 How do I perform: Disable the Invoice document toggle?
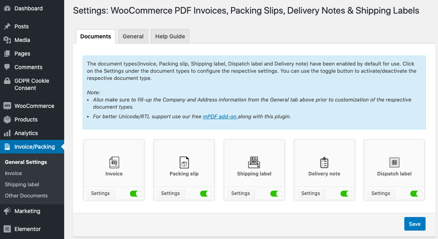coord(136,194)
